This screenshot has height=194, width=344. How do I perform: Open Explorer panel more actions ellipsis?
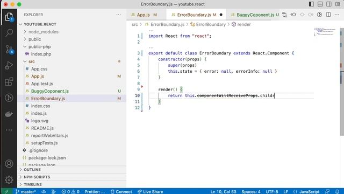[118, 15]
